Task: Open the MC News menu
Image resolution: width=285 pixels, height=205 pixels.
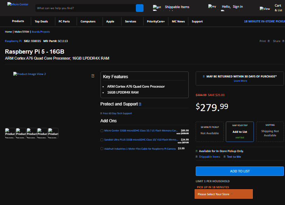Action: pyautogui.click(x=178, y=21)
